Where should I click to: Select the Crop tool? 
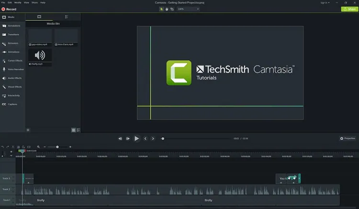click(172, 9)
